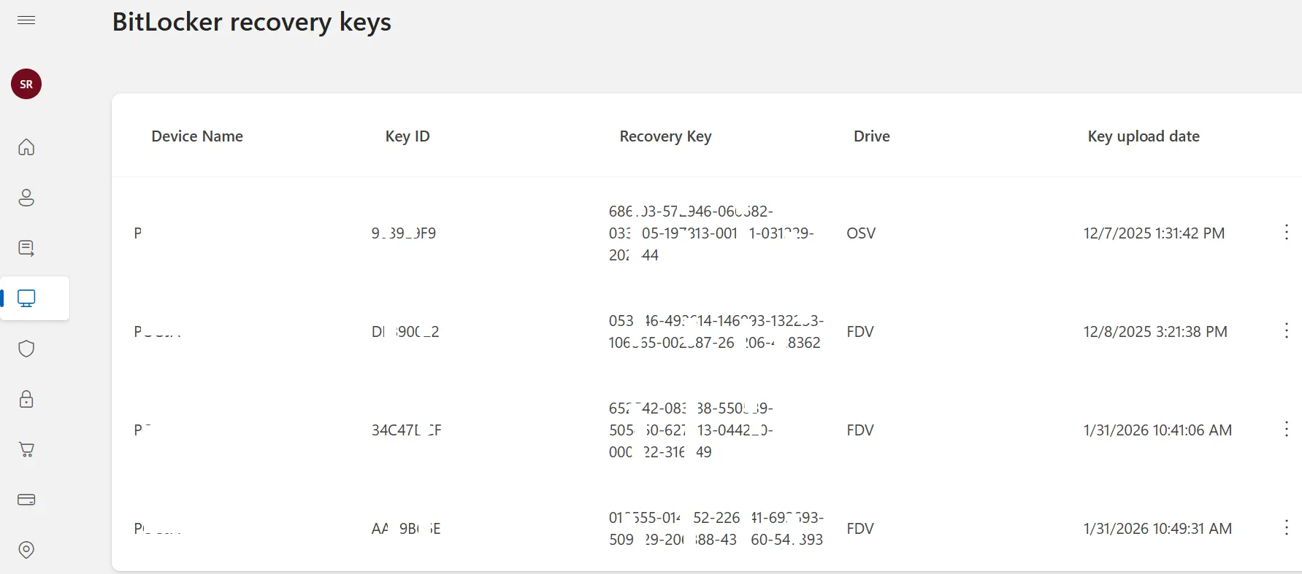This screenshot has height=574, width=1302.
Task: Open Subscriptions via the message icon
Action: 26,248
